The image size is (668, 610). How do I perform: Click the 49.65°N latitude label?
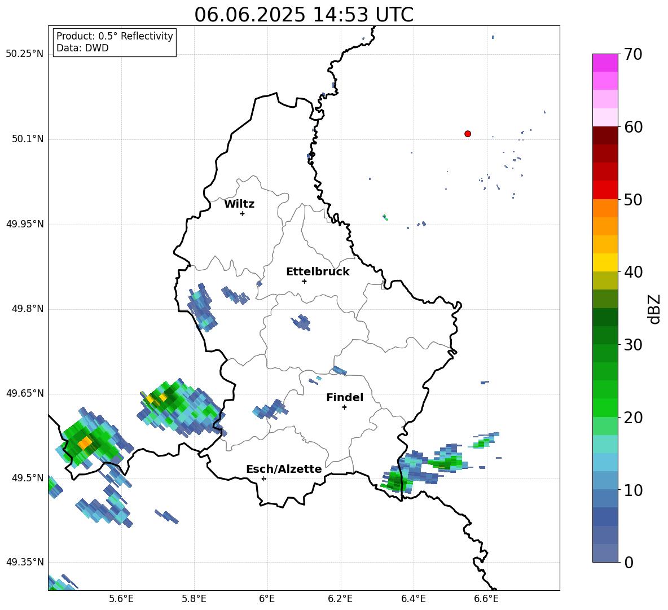[x=25, y=393]
